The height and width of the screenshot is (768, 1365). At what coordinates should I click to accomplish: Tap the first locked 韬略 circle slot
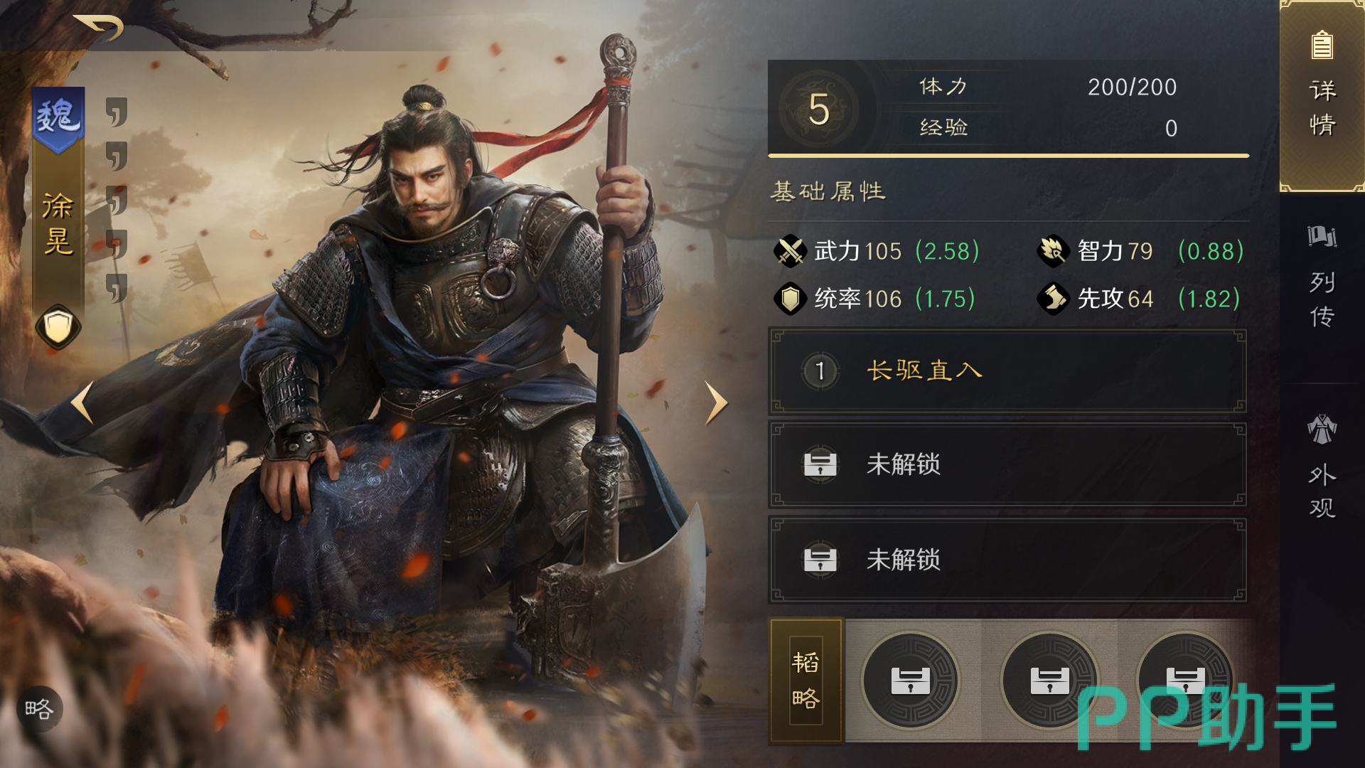(x=911, y=681)
